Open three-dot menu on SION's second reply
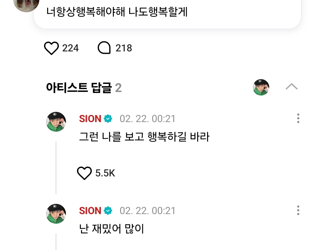This screenshot has height=250, width=315. (x=298, y=210)
